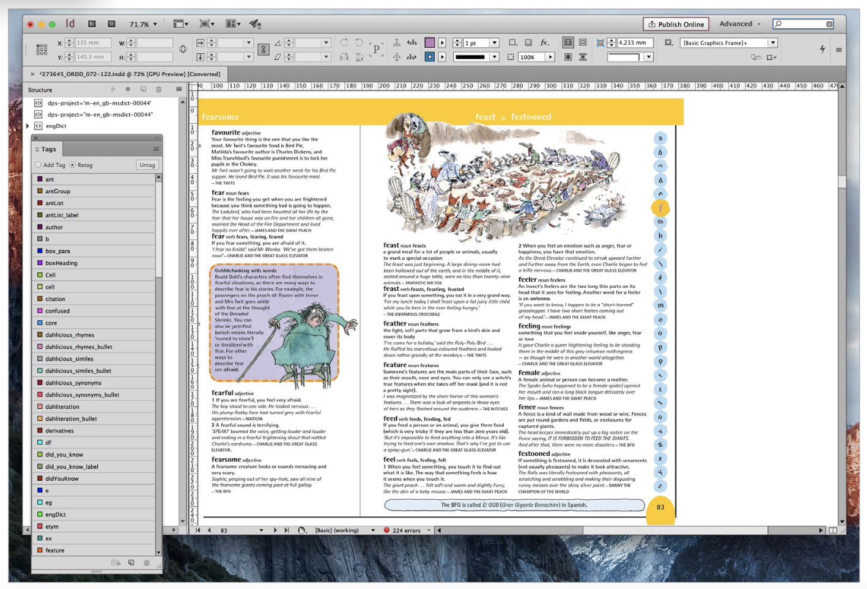The width and height of the screenshot is (867, 589).
Task: Open Adobe Stock via the St icon
Action: click(x=111, y=24)
